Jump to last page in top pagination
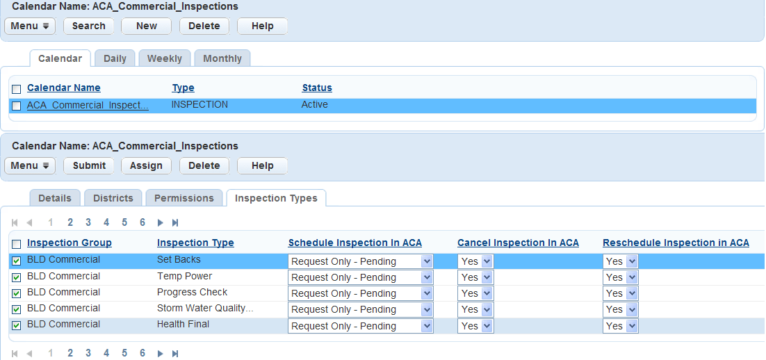This screenshot has width=766, height=360. coord(175,223)
